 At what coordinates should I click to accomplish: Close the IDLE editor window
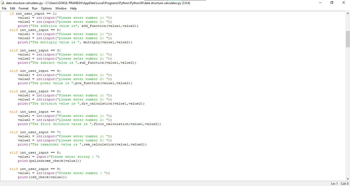pos(344,3)
